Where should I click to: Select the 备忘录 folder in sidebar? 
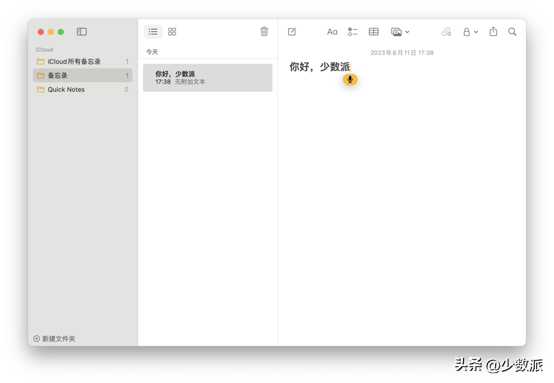tap(83, 75)
